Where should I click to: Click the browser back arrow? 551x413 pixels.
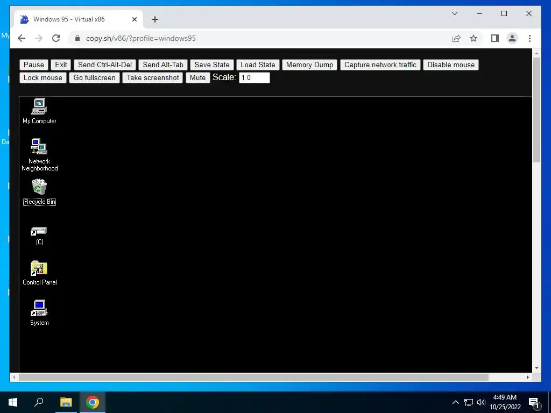[x=22, y=38]
